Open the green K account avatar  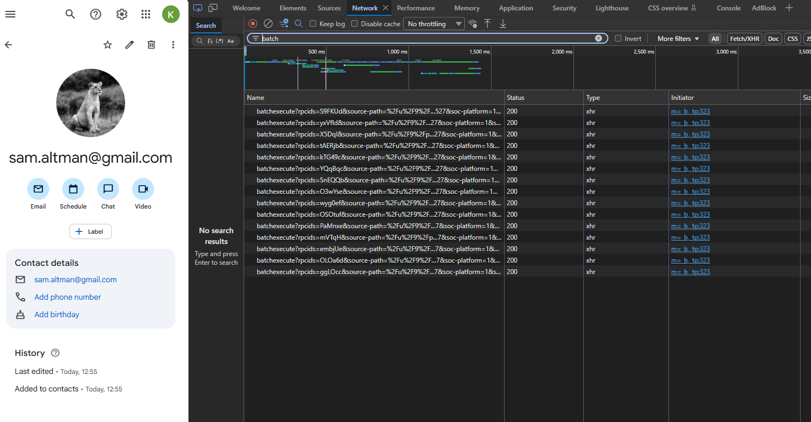[171, 14]
